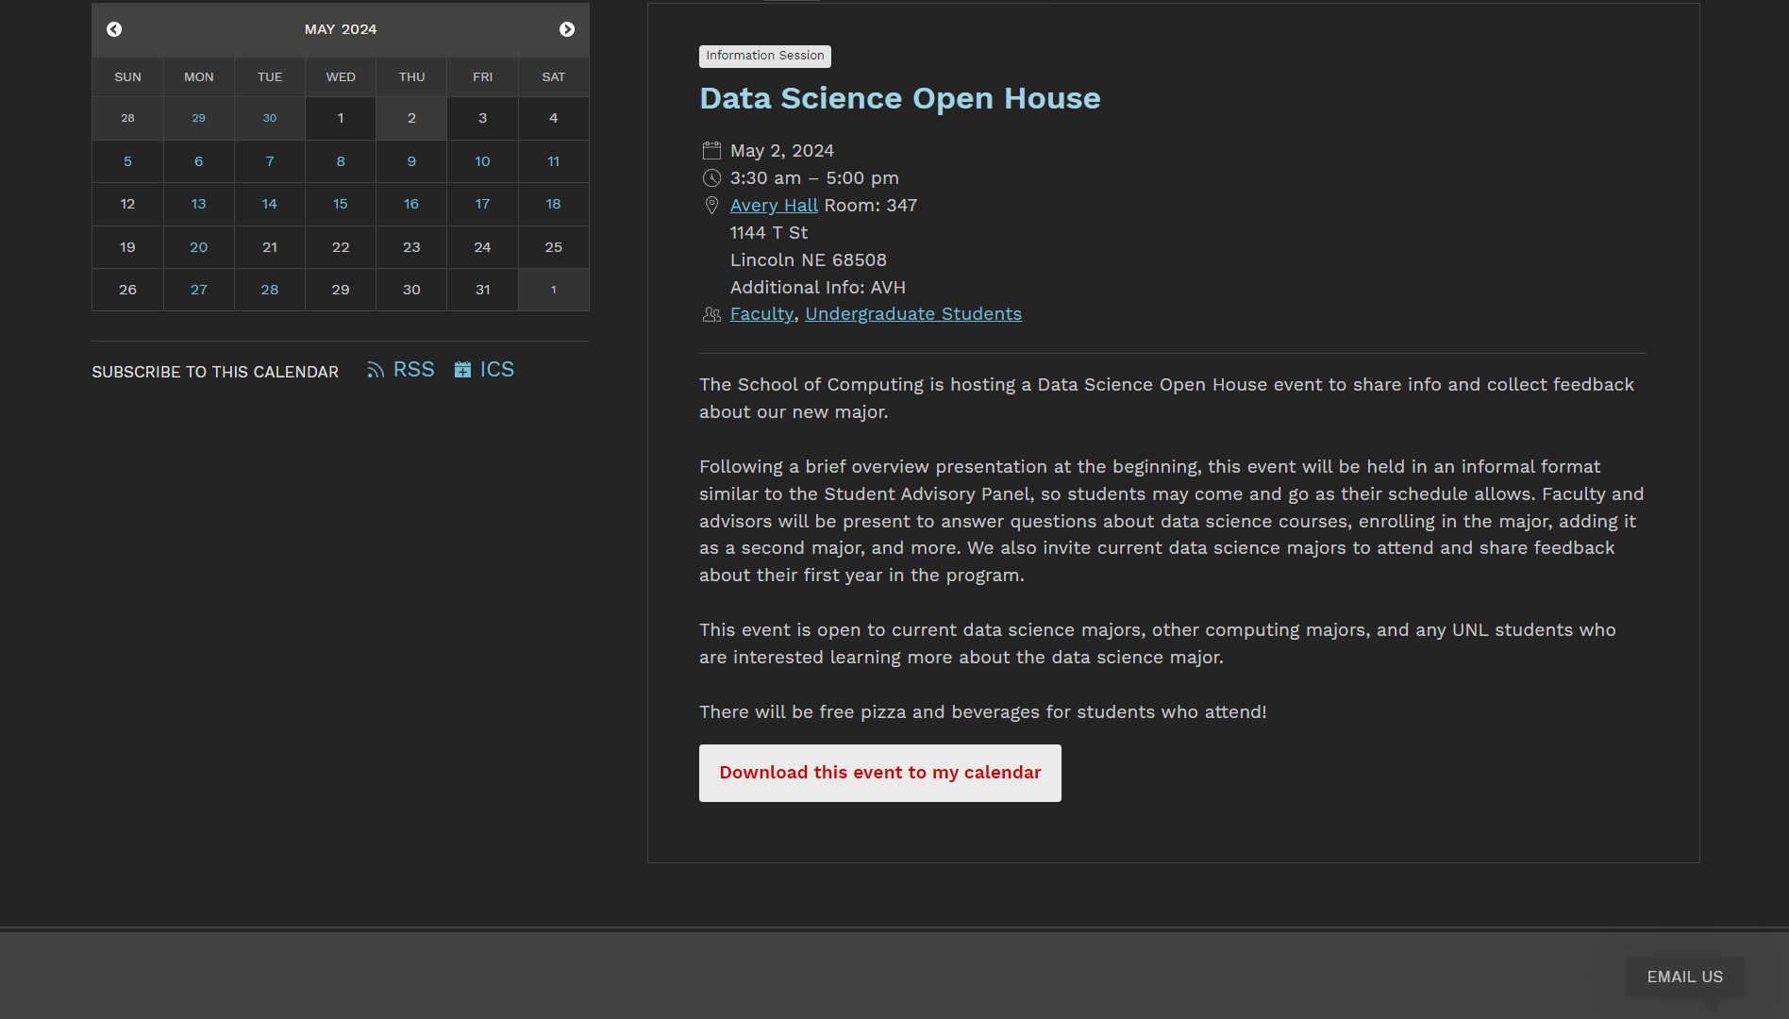Go to previous month in calendar
The height and width of the screenshot is (1019, 1789).
[114, 29]
